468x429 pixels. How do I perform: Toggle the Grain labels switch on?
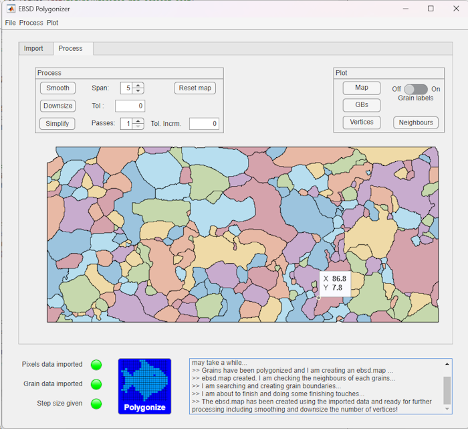pyautogui.click(x=416, y=89)
